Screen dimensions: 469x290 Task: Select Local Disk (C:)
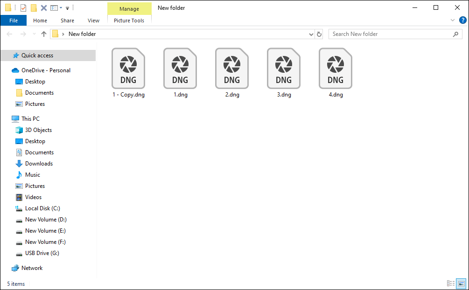(x=42, y=208)
